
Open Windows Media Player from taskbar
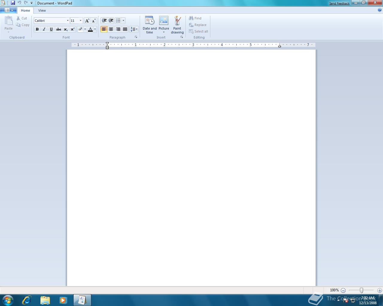tap(63, 300)
